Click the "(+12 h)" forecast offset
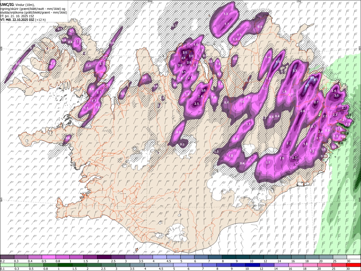 coord(41,20)
